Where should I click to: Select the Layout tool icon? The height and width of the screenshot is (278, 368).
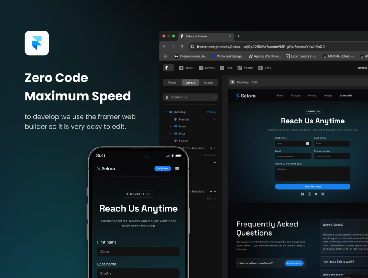(201, 68)
